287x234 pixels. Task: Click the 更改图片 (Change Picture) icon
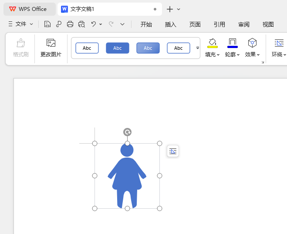51,43
